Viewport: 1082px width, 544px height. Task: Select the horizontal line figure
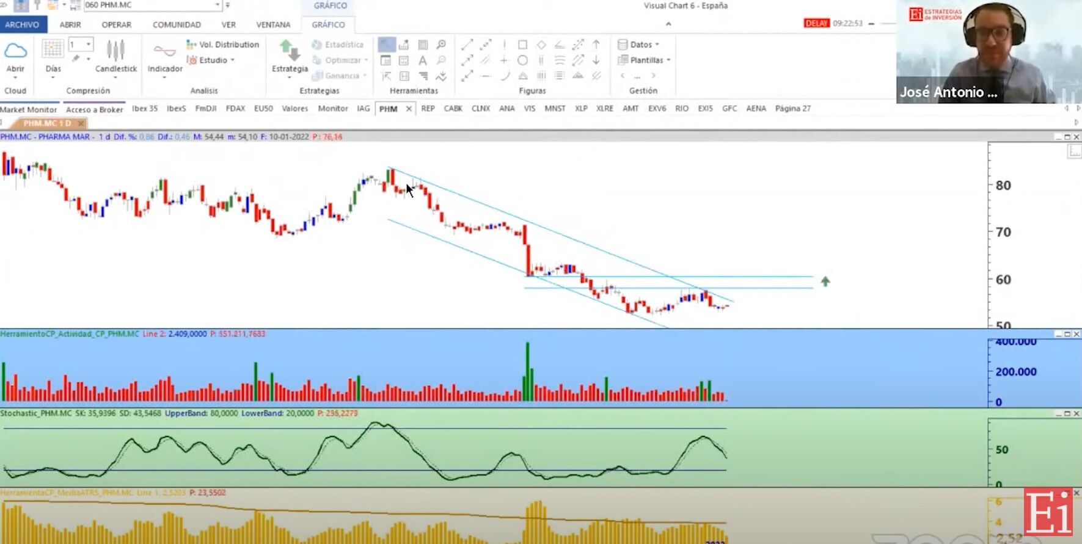point(486,76)
